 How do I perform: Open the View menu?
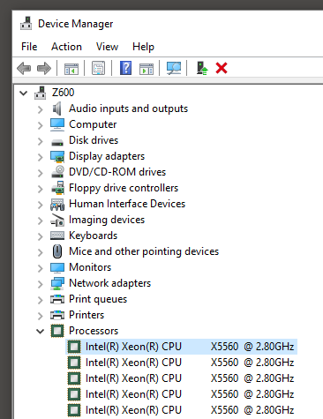tap(107, 47)
